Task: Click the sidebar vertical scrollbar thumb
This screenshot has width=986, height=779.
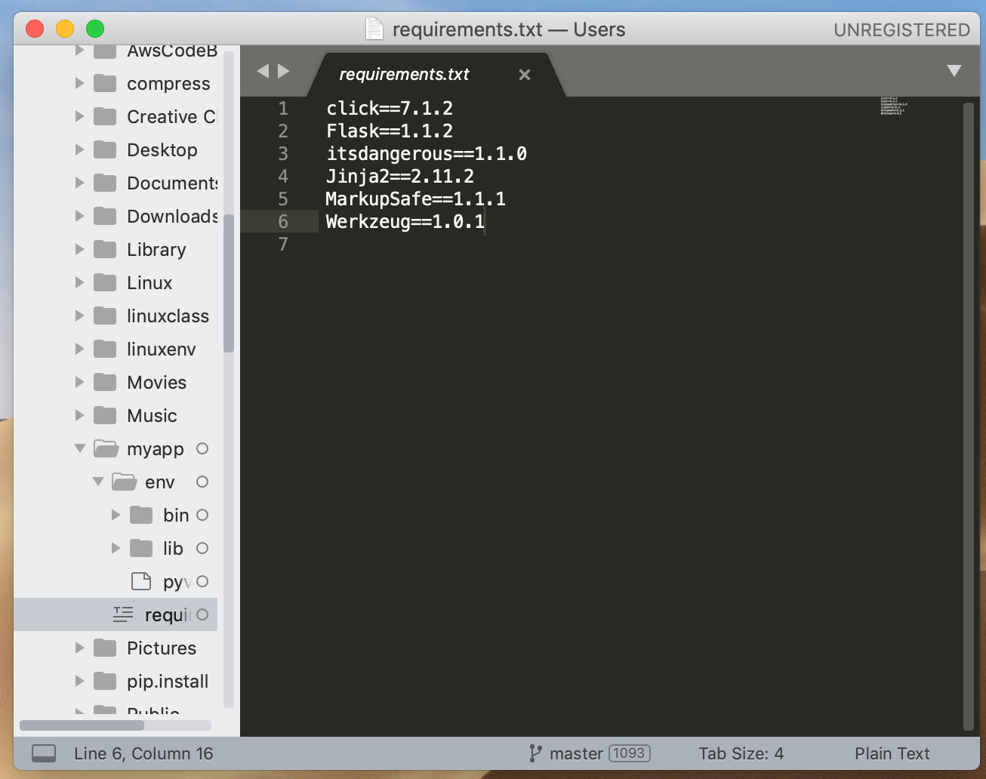Action: (229, 283)
